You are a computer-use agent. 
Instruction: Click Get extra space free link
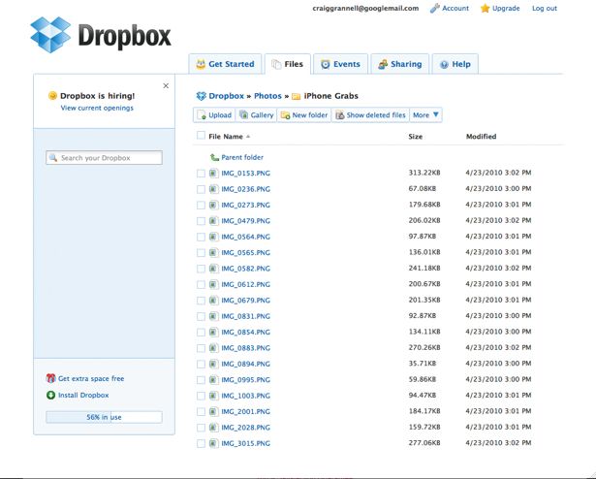coord(91,378)
